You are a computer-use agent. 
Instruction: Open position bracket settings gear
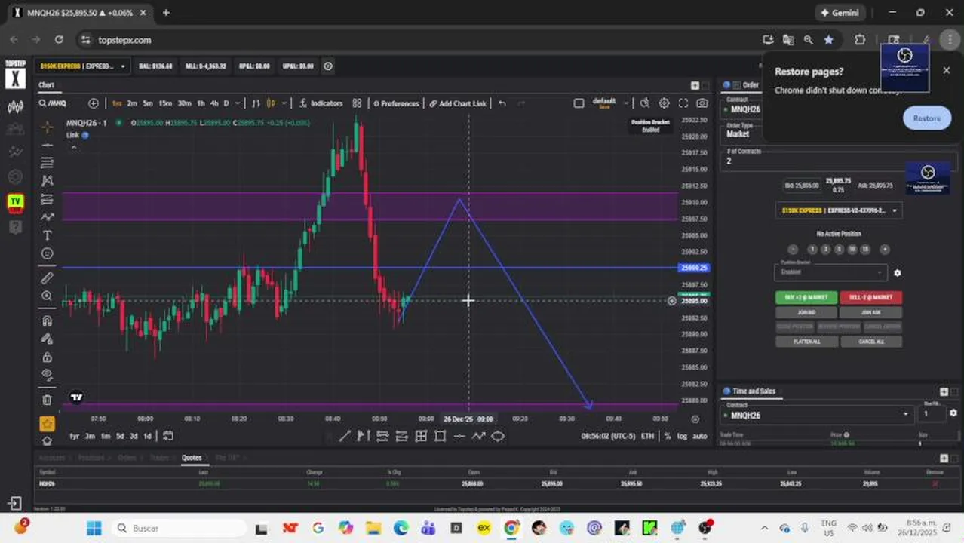[897, 273]
